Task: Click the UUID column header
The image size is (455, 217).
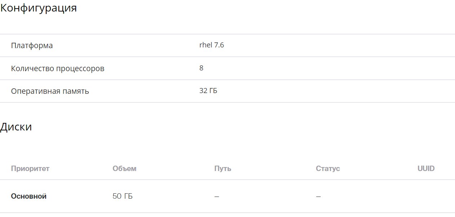Action: (x=426, y=168)
